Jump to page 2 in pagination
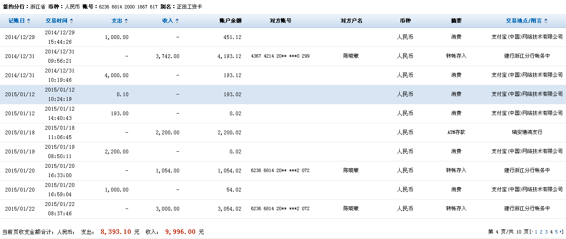 [541, 232]
